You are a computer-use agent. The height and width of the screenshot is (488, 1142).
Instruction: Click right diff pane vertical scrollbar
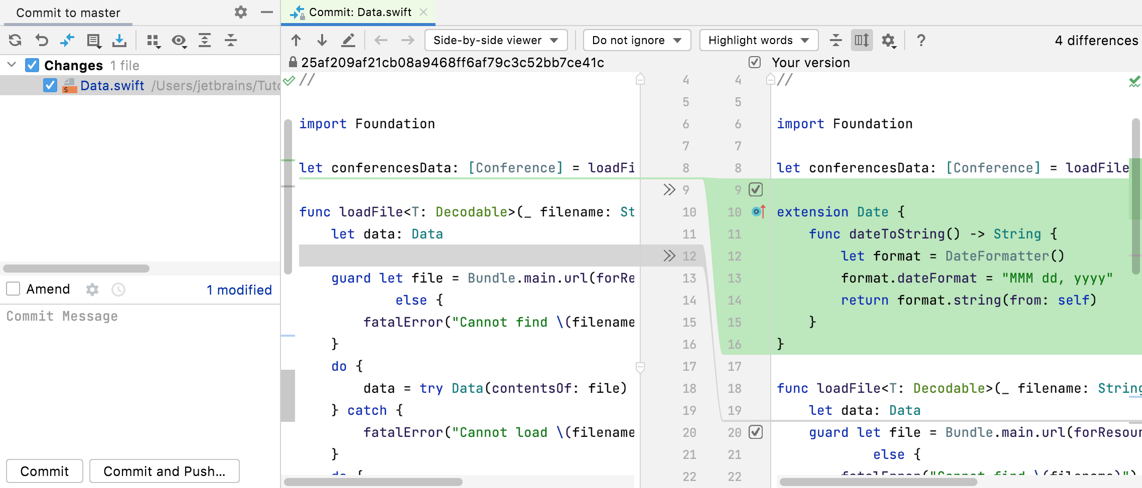pos(1136,197)
